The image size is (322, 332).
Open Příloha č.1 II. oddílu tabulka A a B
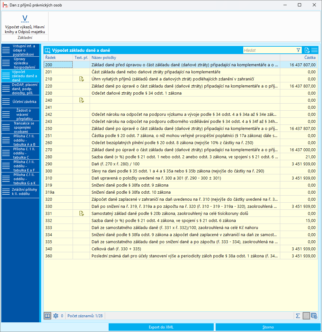pos(20,140)
